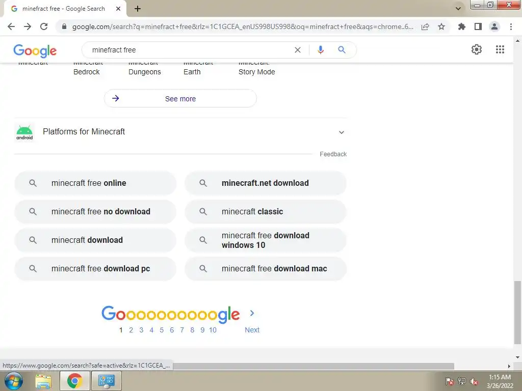Click the network tray icon

[462, 381]
